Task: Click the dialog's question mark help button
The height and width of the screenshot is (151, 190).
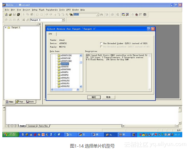Action: pyautogui.click(x=149, y=29)
